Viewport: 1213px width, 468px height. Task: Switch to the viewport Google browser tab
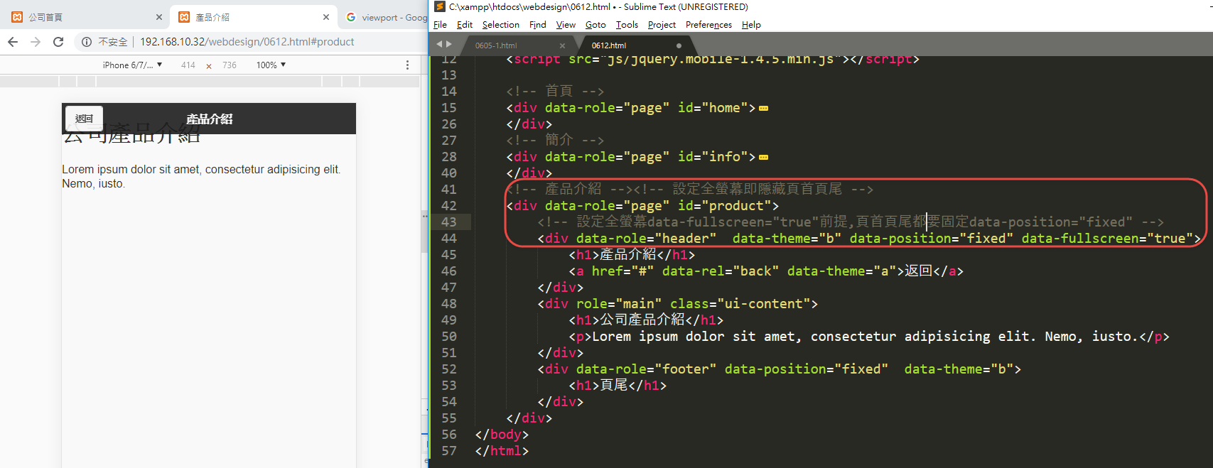(387, 17)
